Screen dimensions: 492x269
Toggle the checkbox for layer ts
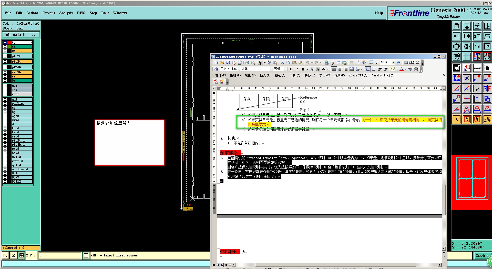5,47
